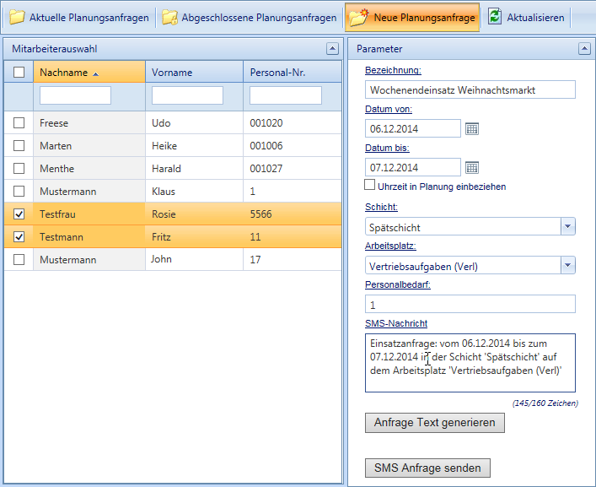The image size is (596, 487).
Task: Check the box for Mustermann Klaus
Action: (x=19, y=191)
